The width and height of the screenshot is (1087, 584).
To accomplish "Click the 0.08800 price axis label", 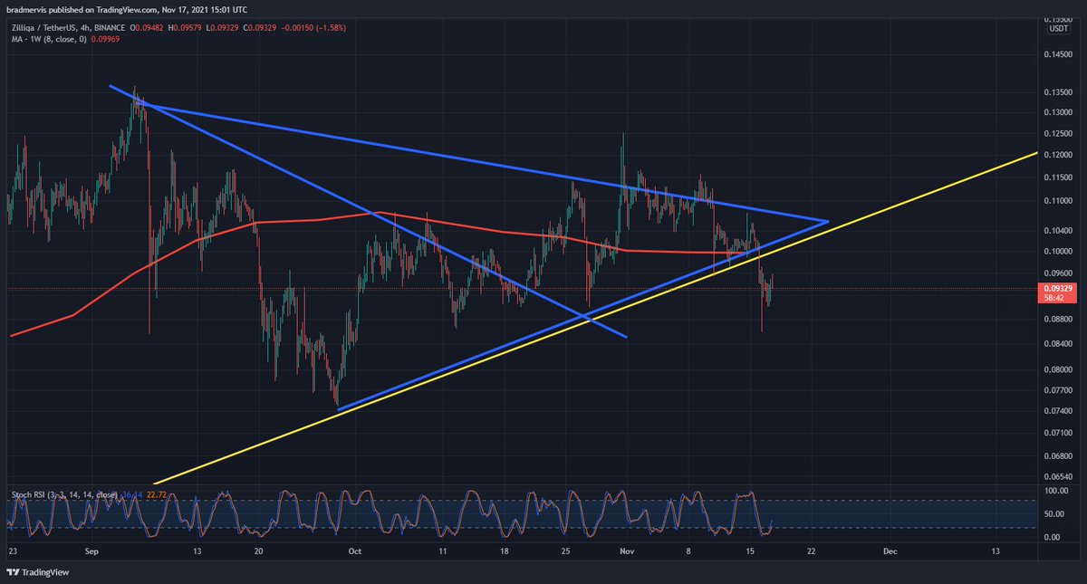I will click(1058, 319).
